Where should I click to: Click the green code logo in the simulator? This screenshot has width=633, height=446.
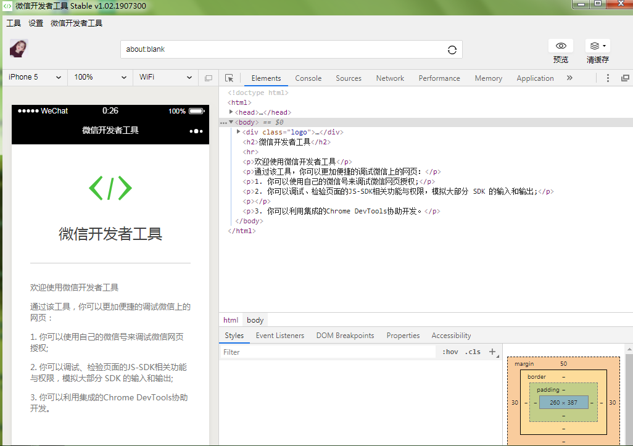point(110,188)
